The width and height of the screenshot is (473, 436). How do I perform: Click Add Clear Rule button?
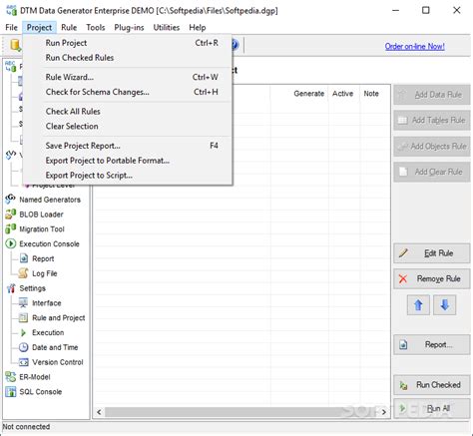click(x=432, y=172)
